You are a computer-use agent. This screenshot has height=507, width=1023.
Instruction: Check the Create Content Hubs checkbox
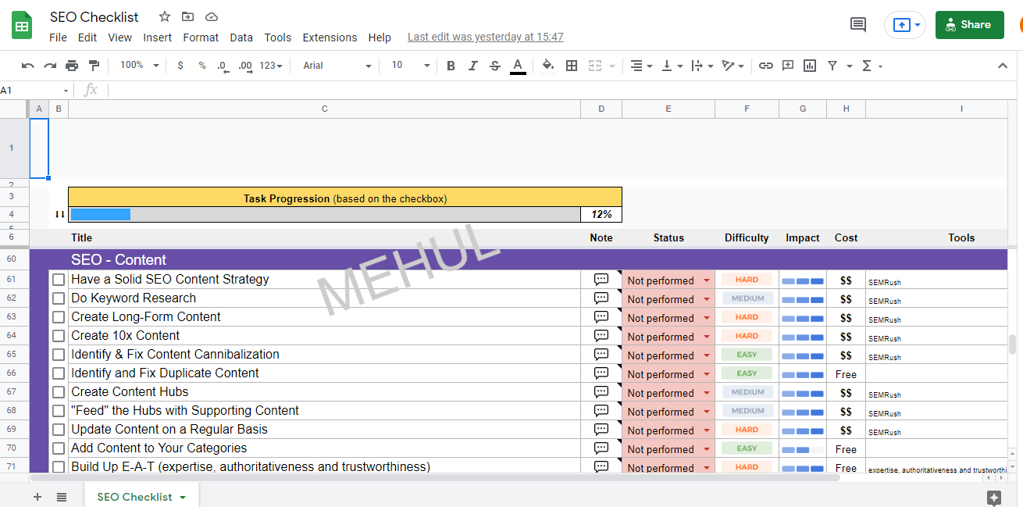tap(59, 392)
